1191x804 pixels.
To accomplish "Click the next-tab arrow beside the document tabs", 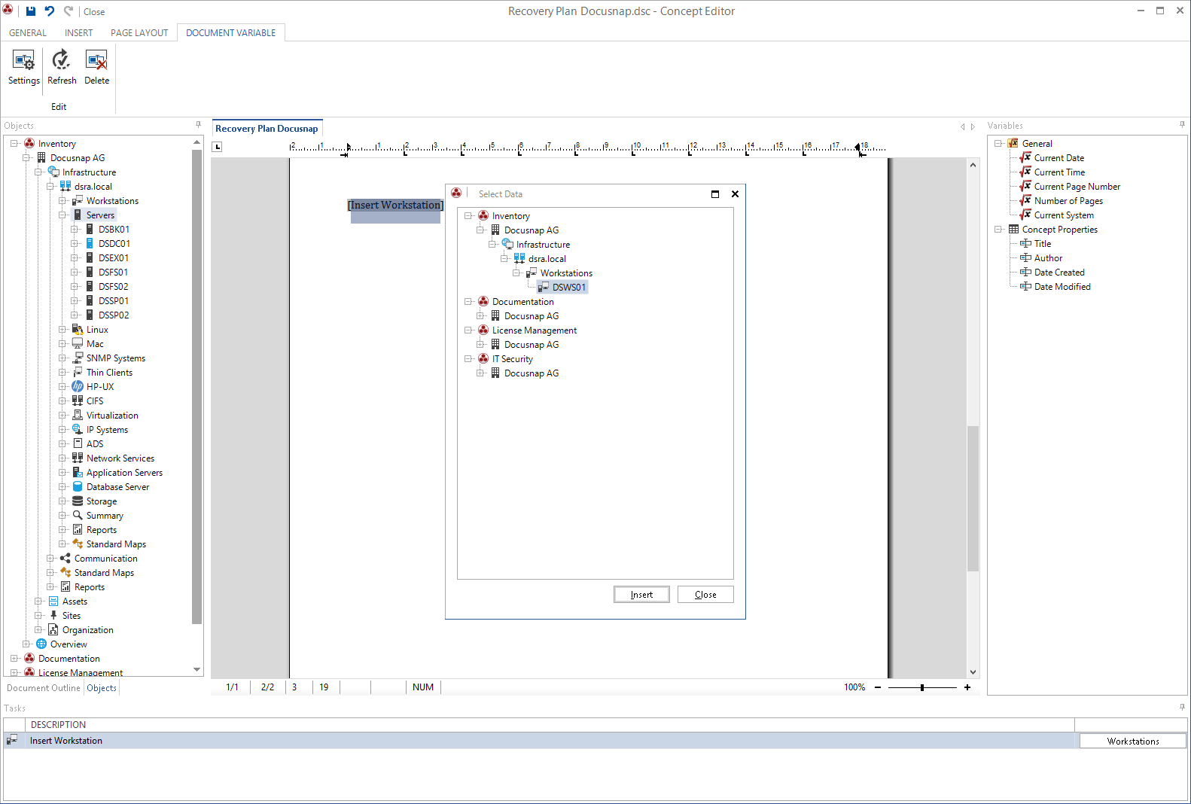I will click(973, 126).
